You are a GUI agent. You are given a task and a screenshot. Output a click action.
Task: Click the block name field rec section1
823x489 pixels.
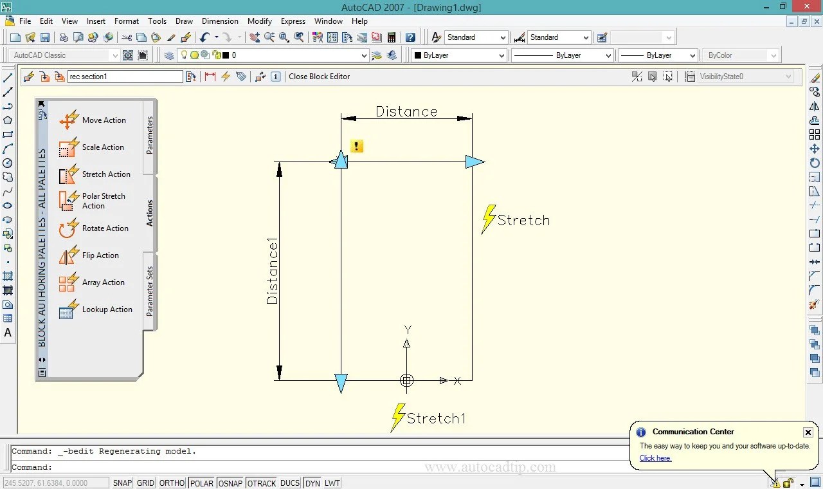point(125,77)
